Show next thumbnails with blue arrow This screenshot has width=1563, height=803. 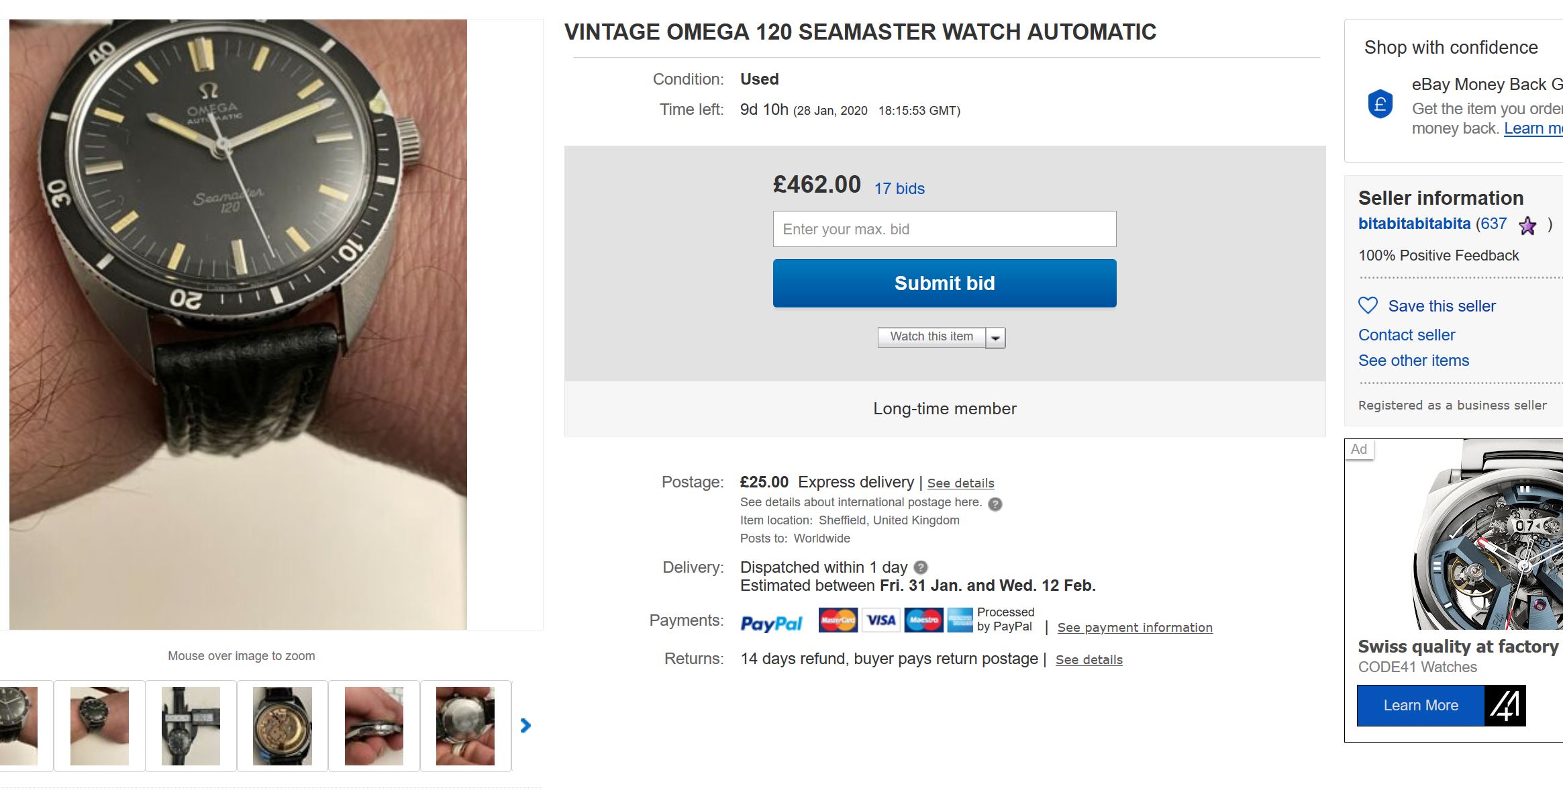[x=525, y=725]
